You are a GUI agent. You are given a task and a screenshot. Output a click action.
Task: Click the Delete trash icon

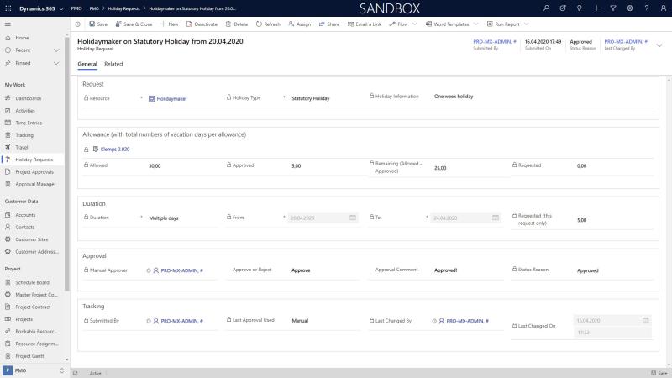[x=237, y=24]
